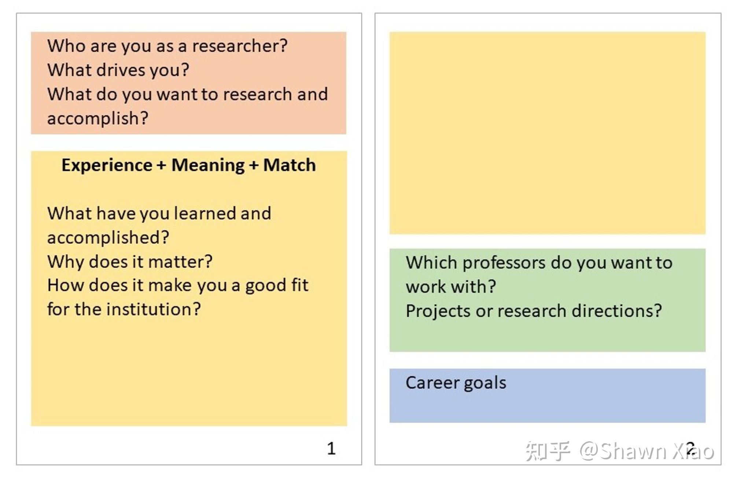Click the empty yellow block on page 2
Viewport: 733px width, 481px height.
pos(547,133)
